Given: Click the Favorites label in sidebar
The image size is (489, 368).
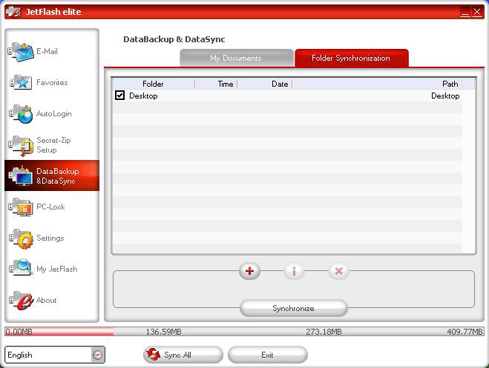Looking at the screenshot, I should (52, 82).
